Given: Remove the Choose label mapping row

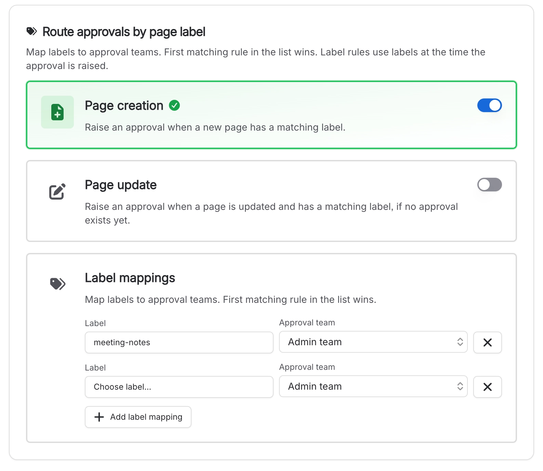Looking at the screenshot, I should pyautogui.click(x=487, y=387).
